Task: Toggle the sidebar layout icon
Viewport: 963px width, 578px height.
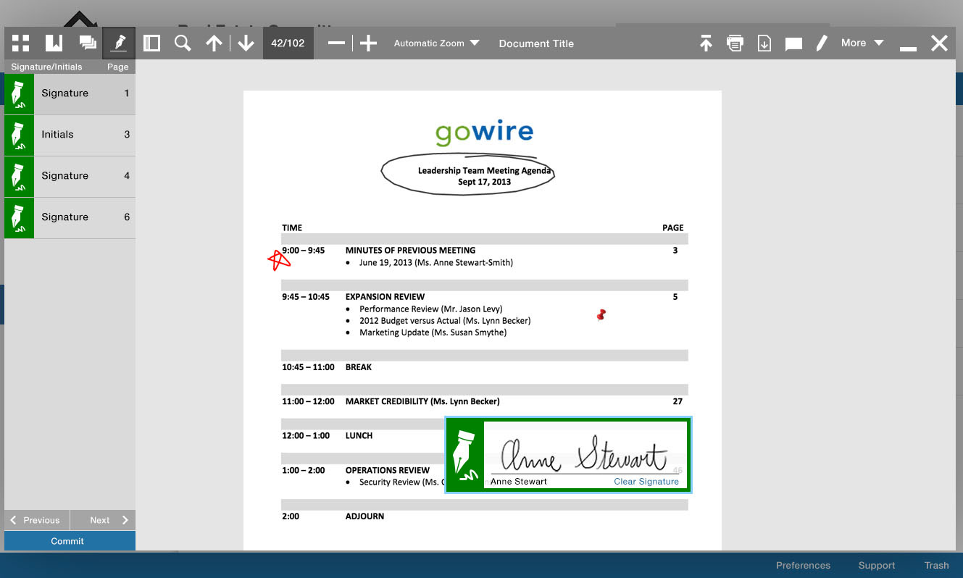Action: [151, 43]
